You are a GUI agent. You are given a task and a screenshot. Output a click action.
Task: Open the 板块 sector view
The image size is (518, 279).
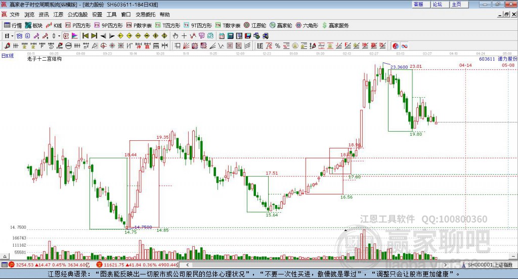click(x=34, y=25)
